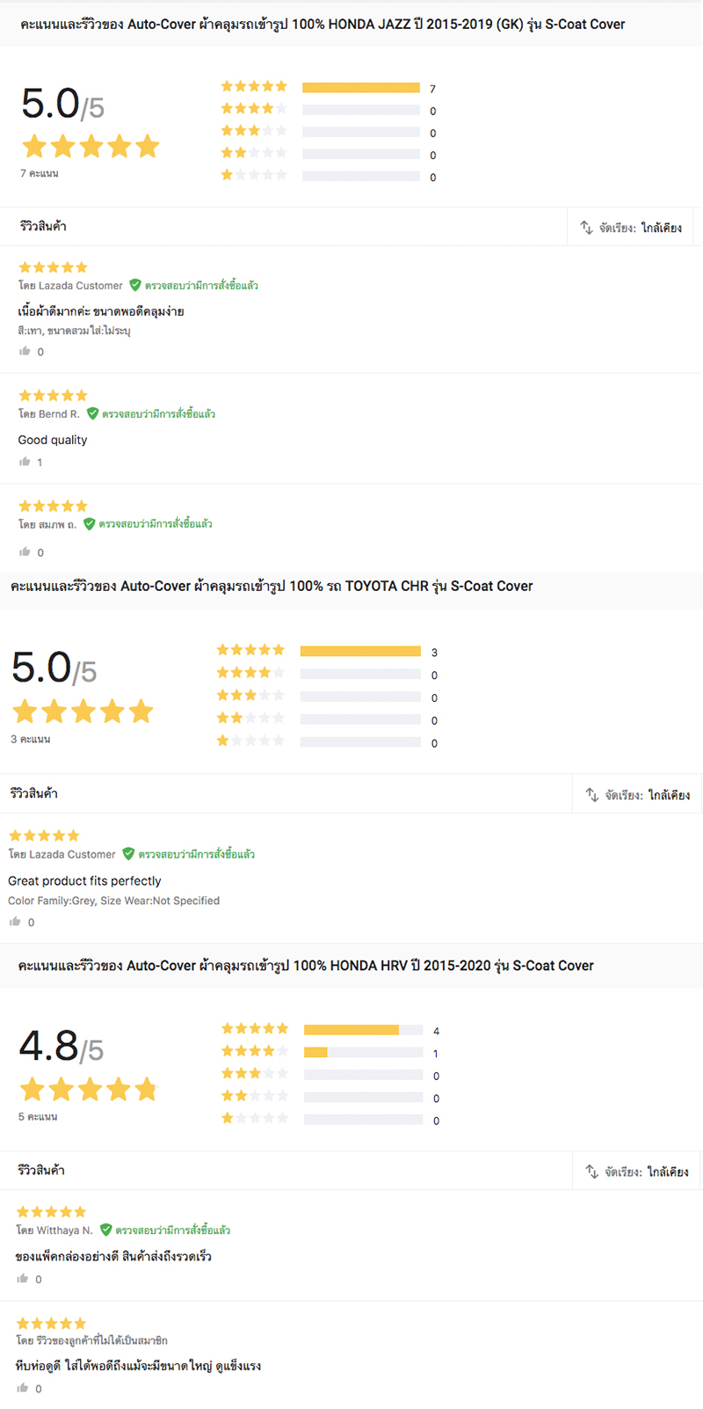
Task: Click the Bernd R. reviewer name
Action: point(59,414)
